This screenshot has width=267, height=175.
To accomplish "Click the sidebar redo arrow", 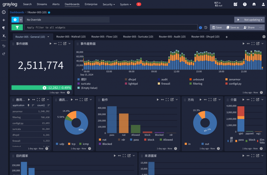I will [4, 54].
